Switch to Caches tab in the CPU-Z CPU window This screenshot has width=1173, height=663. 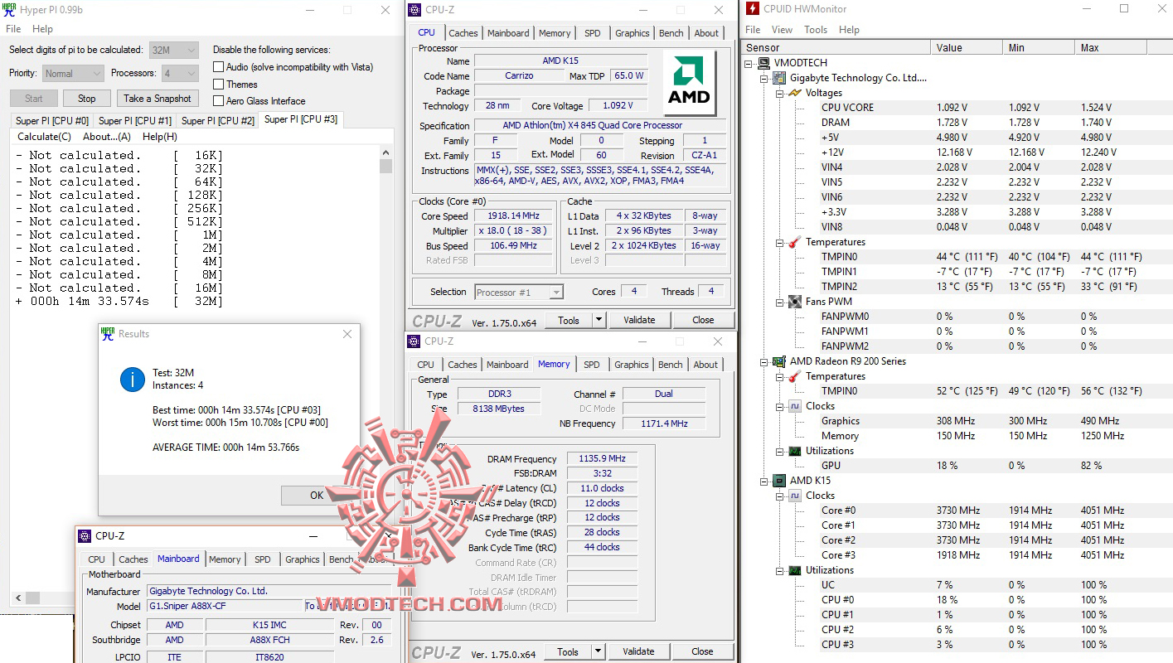click(x=463, y=33)
